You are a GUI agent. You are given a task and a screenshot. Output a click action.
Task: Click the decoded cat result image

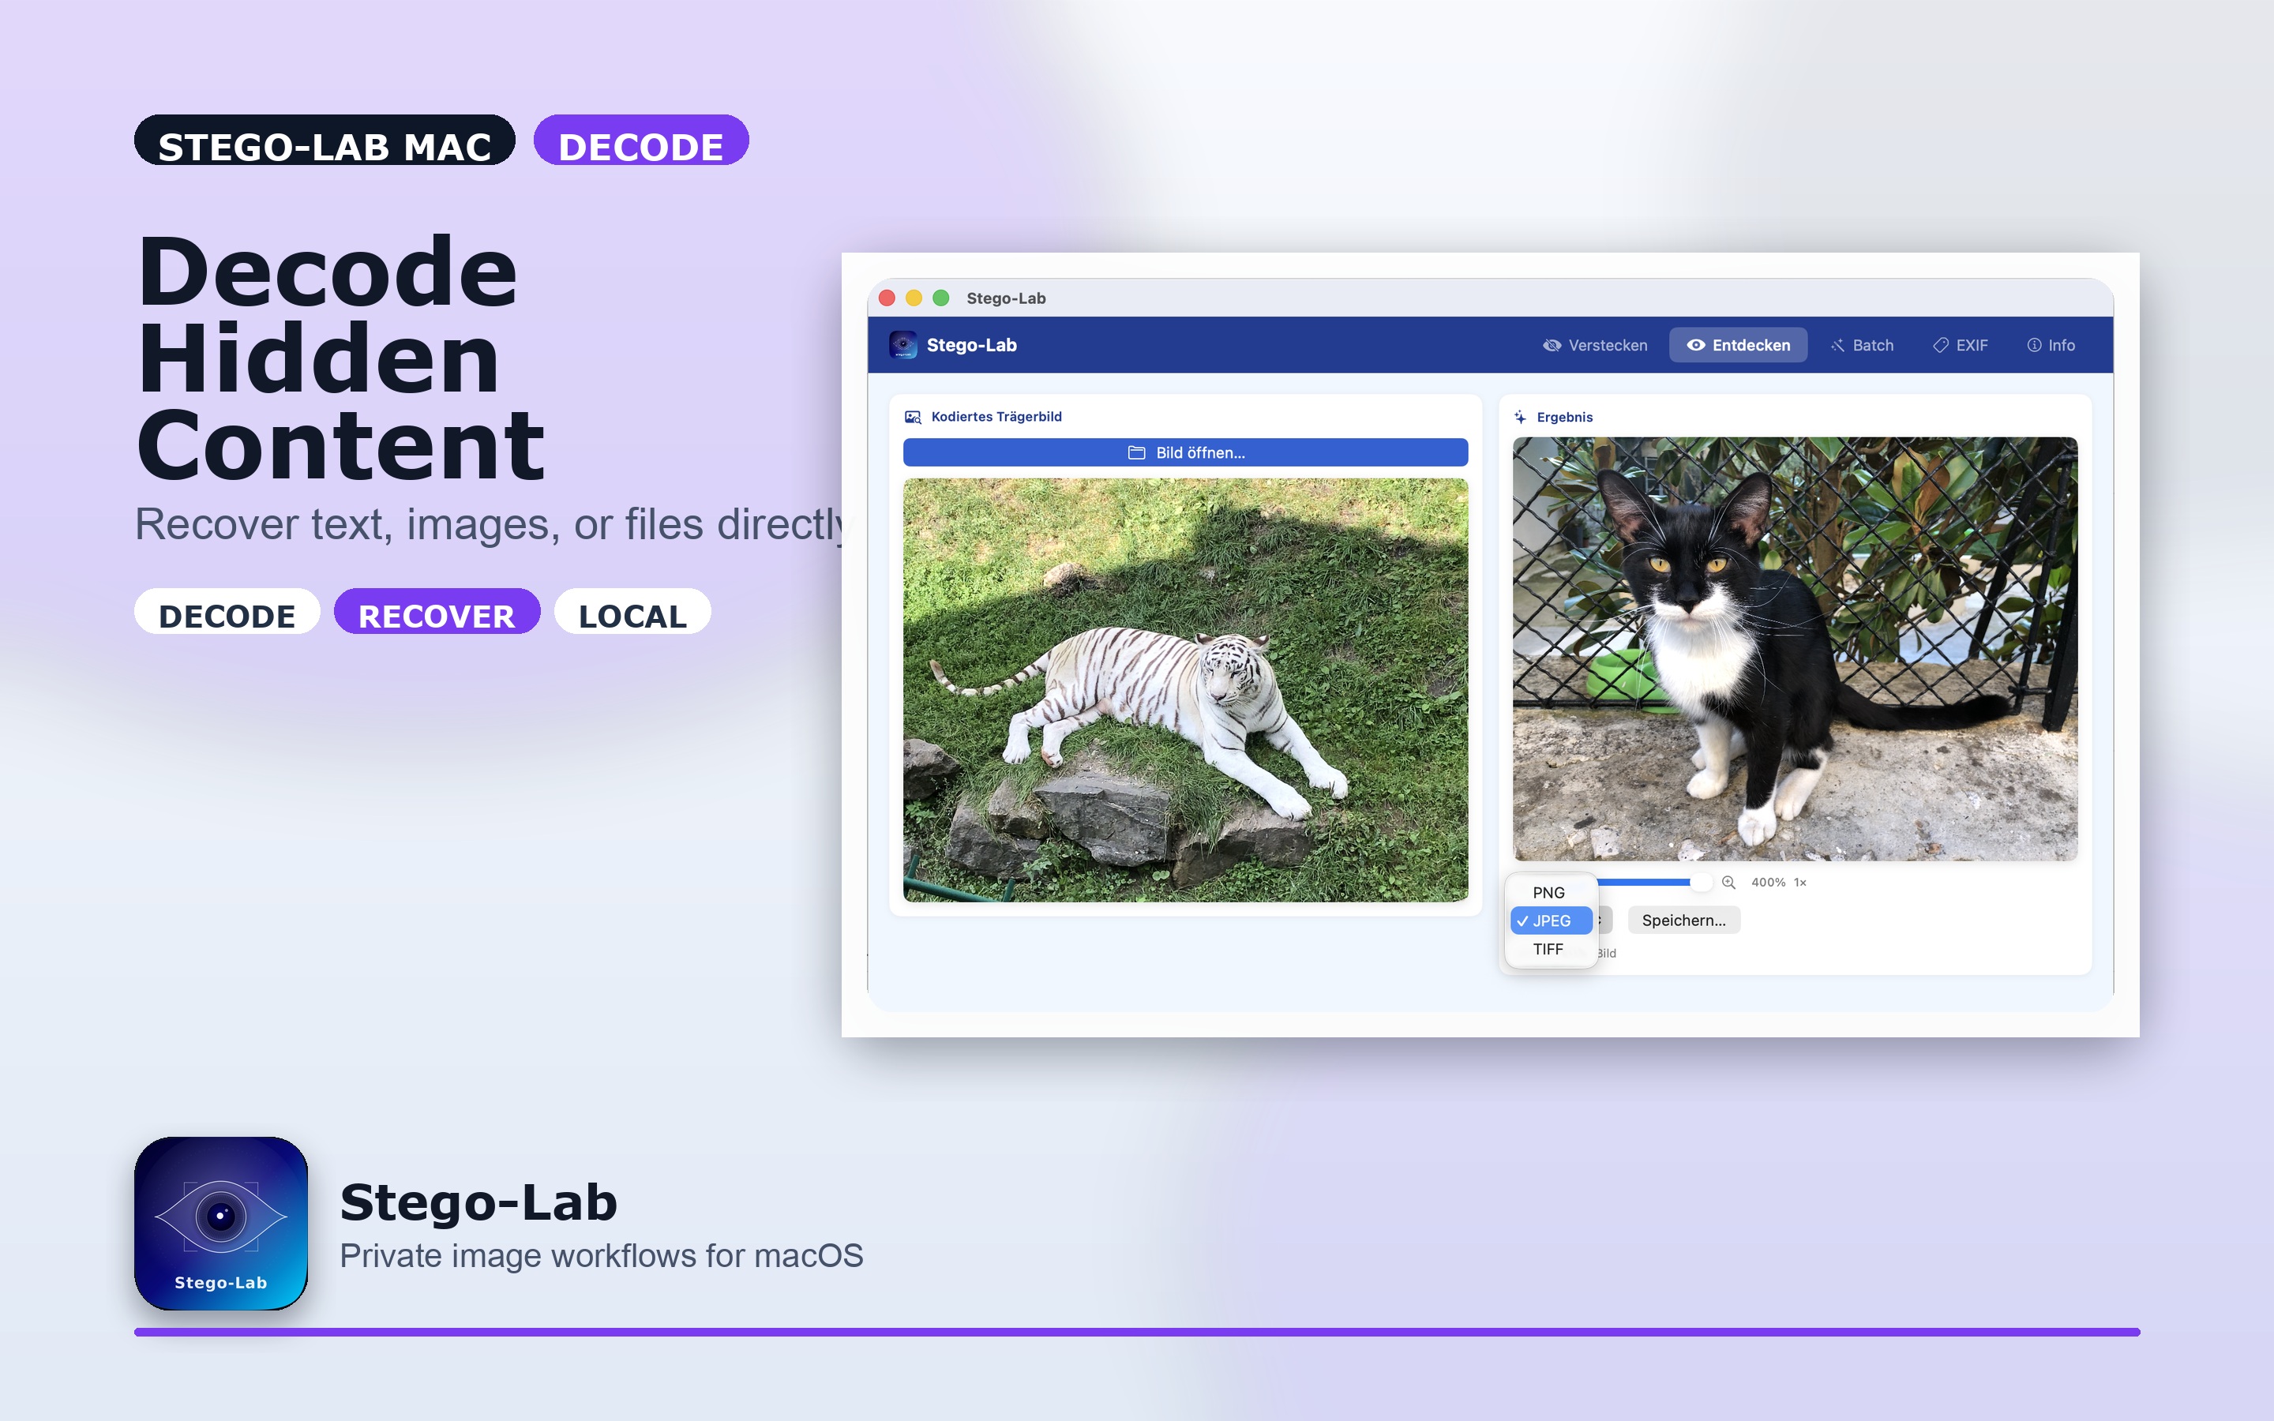point(1795,648)
